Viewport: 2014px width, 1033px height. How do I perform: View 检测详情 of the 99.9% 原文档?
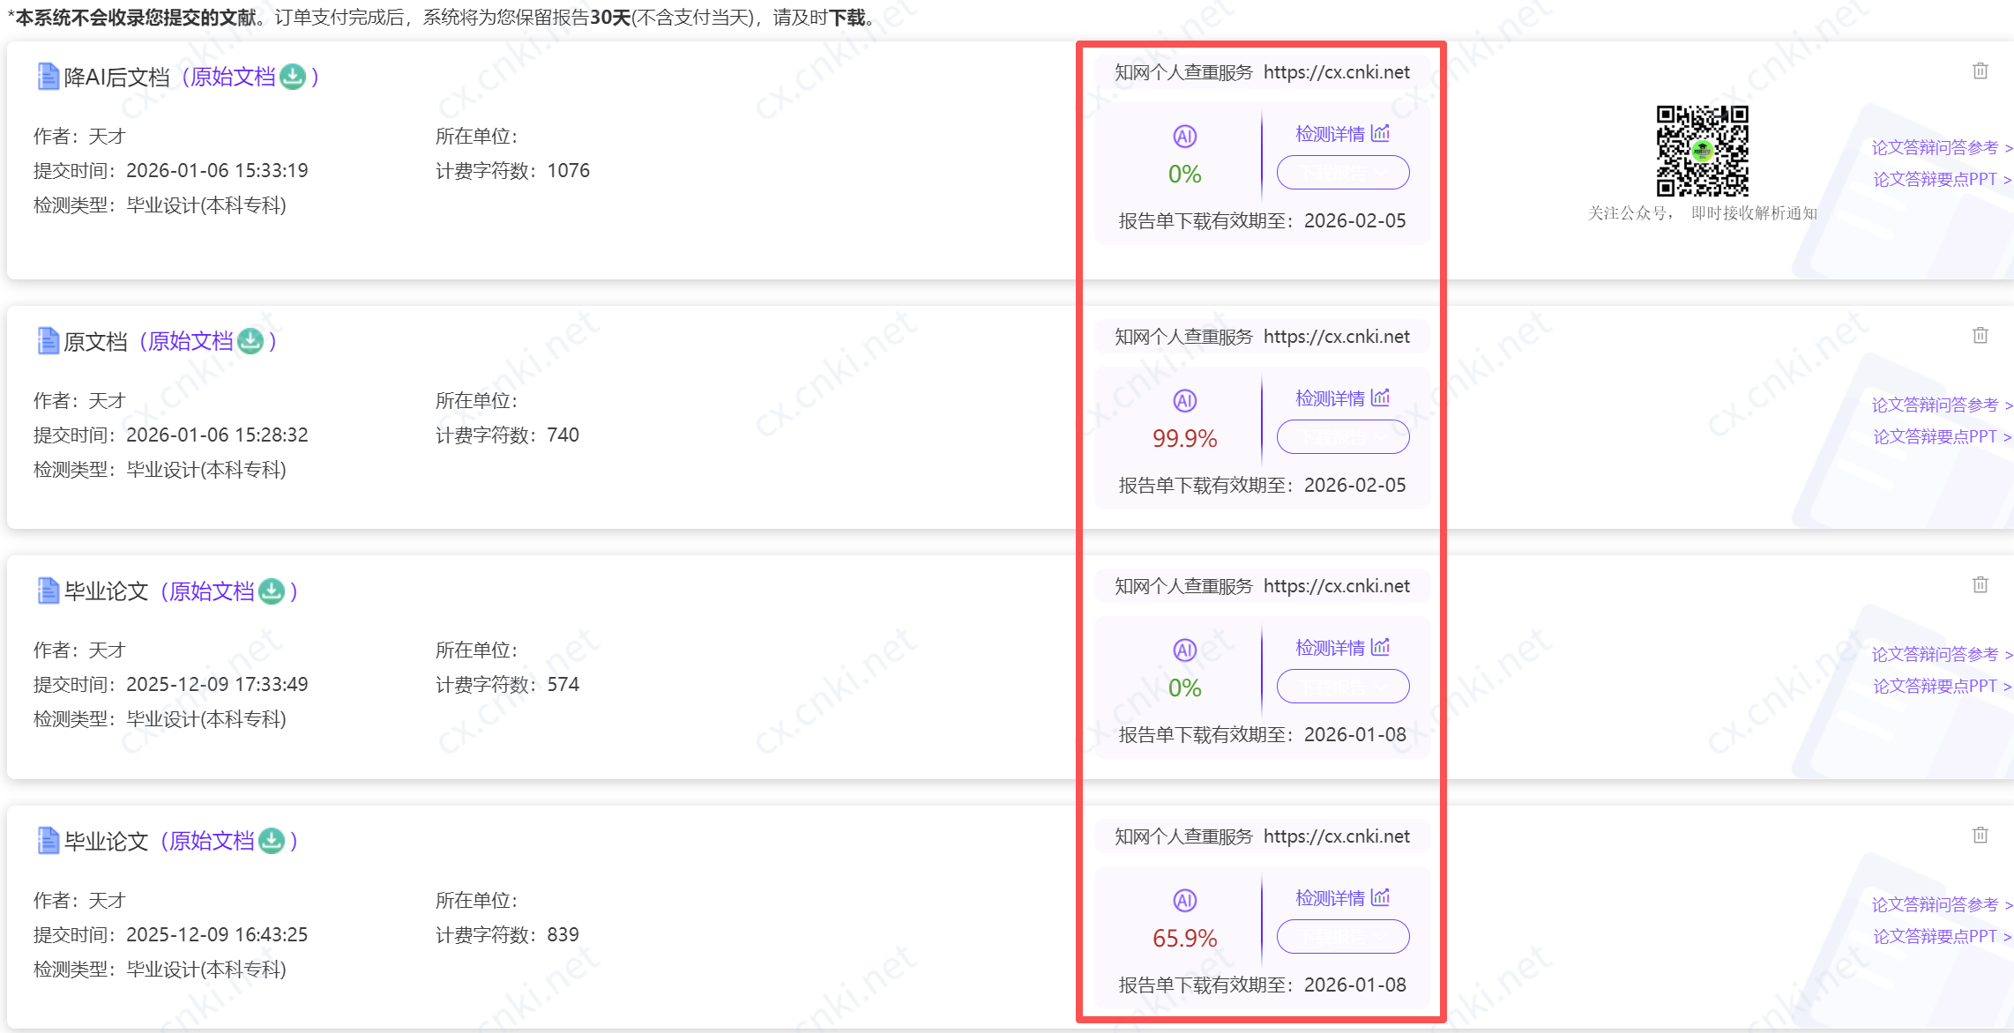point(1330,398)
